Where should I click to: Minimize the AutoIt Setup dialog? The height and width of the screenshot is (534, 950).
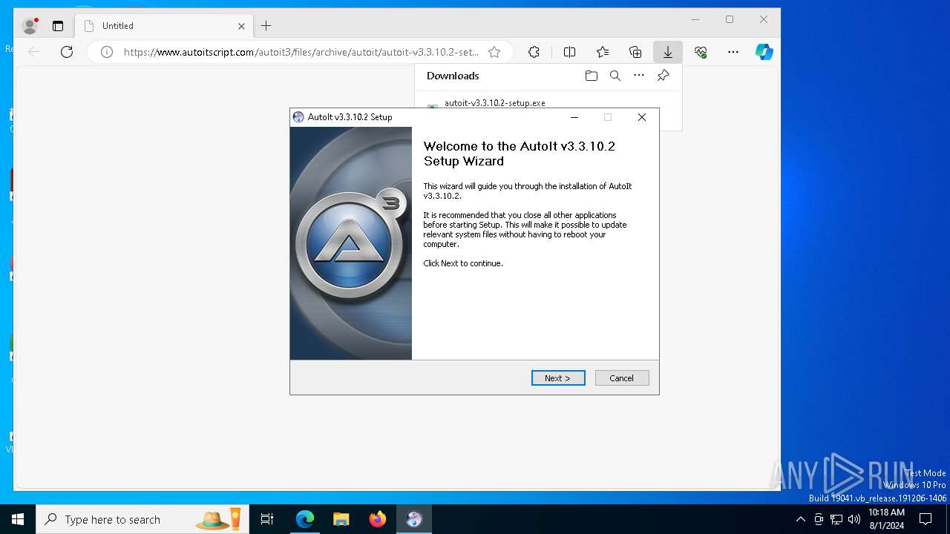(574, 117)
